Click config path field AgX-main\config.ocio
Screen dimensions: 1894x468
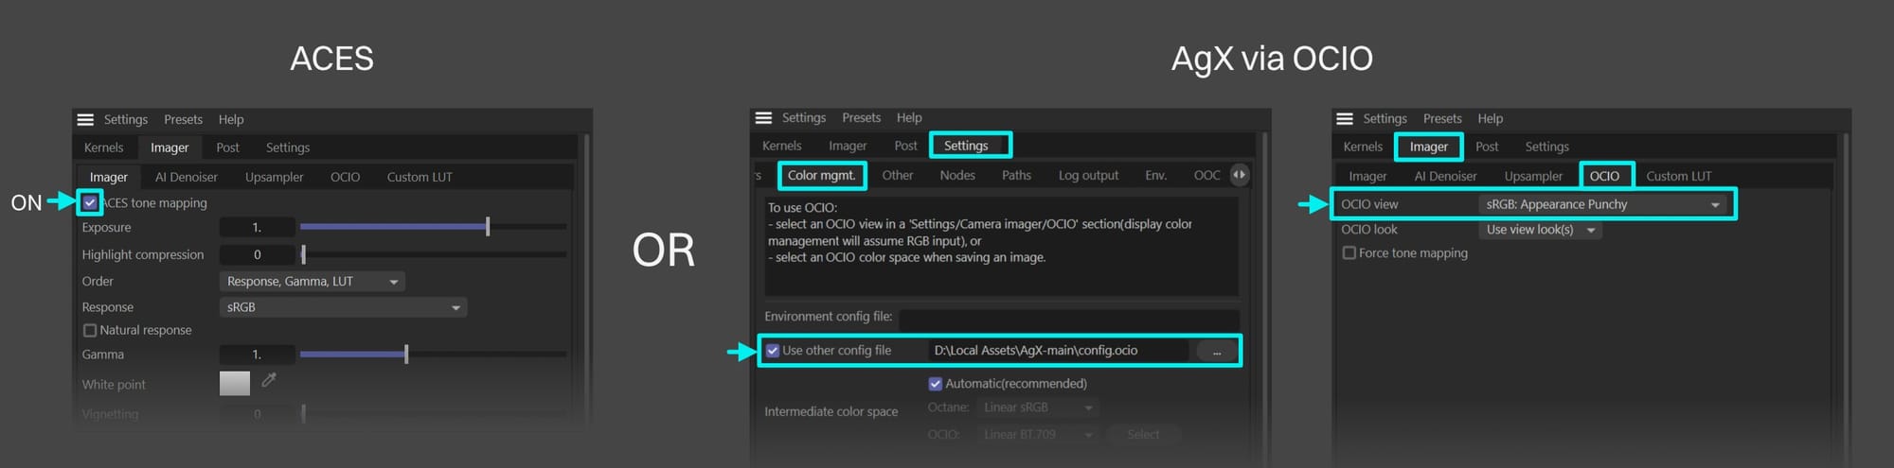pos(1059,351)
